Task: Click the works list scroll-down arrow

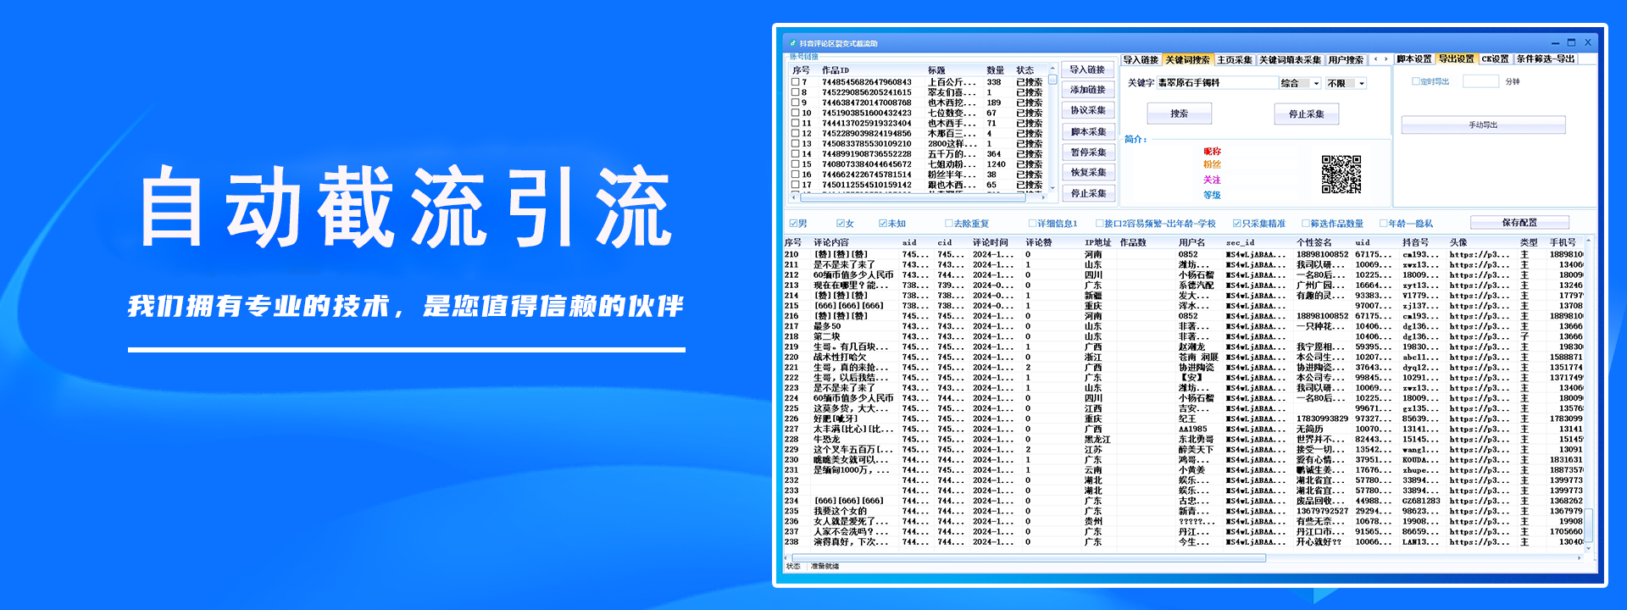Action: click(1052, 188)
